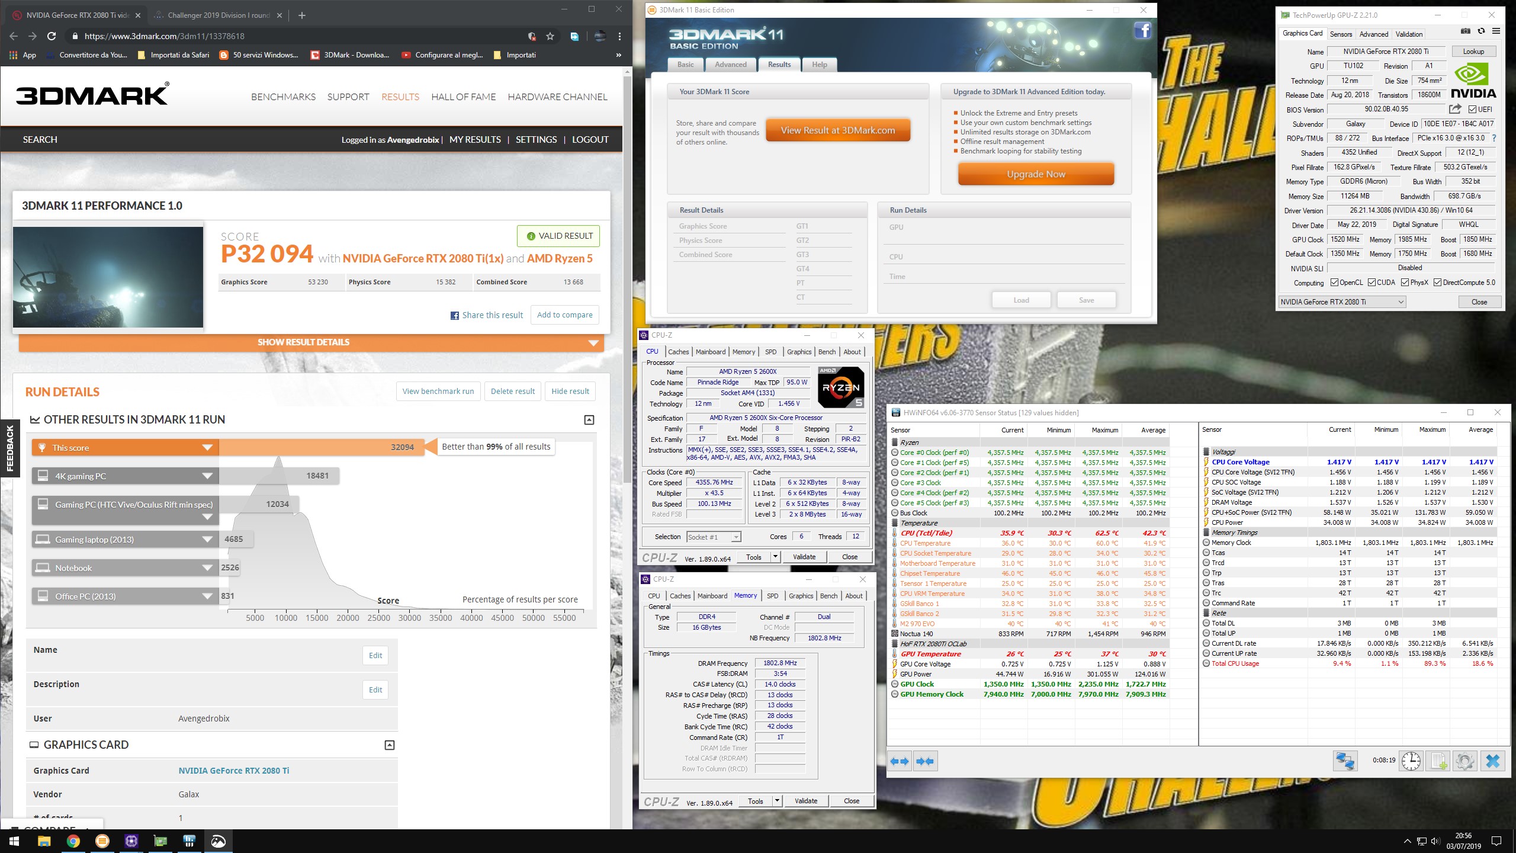Click the Chrome address bar URL
The width and height of the screenshot is (1516, 853).
165,36
